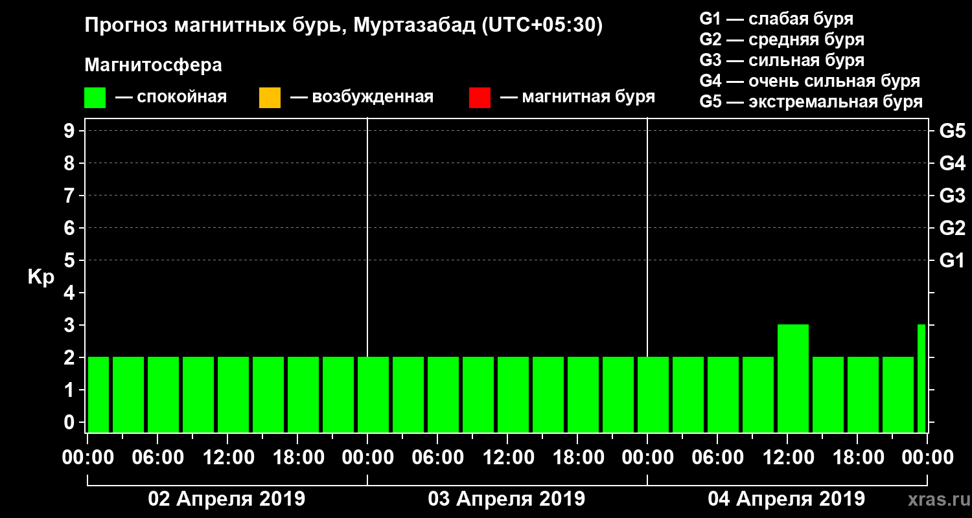Click the '— возбужденная' legend label
This screenshot has width=972, height=518.
362,97
